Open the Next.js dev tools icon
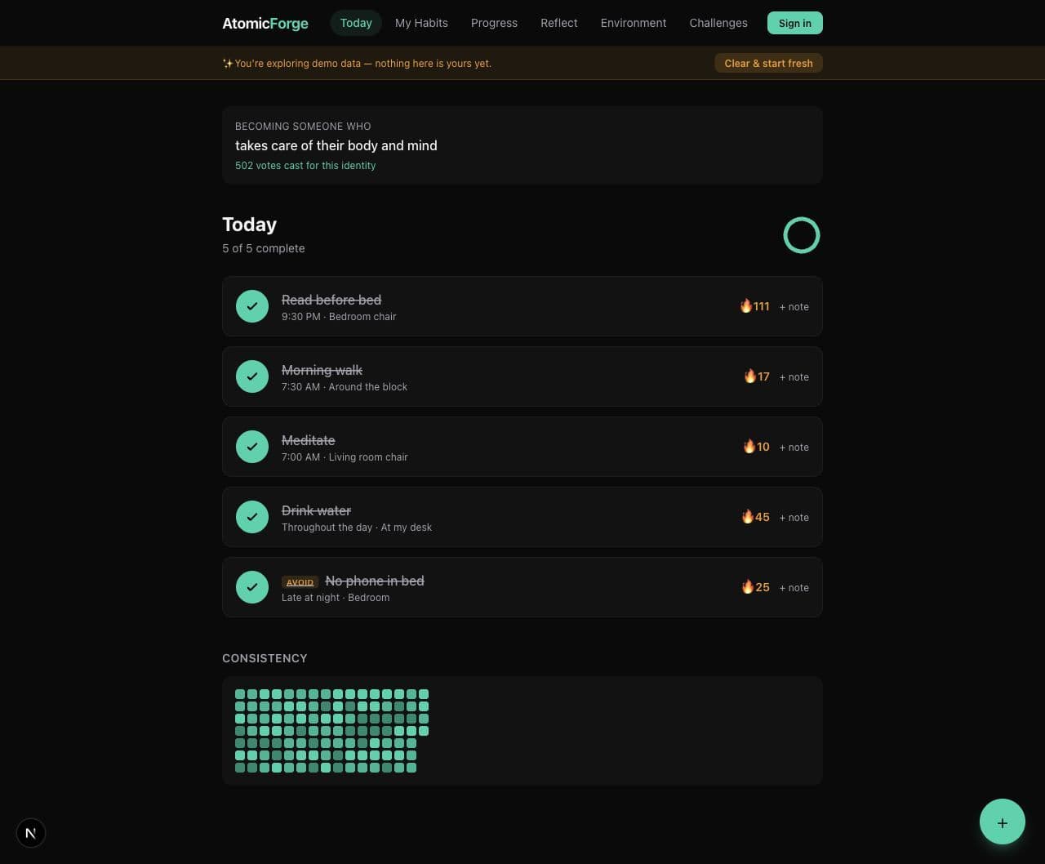1045x864 pixels. (x=31, y=833)
